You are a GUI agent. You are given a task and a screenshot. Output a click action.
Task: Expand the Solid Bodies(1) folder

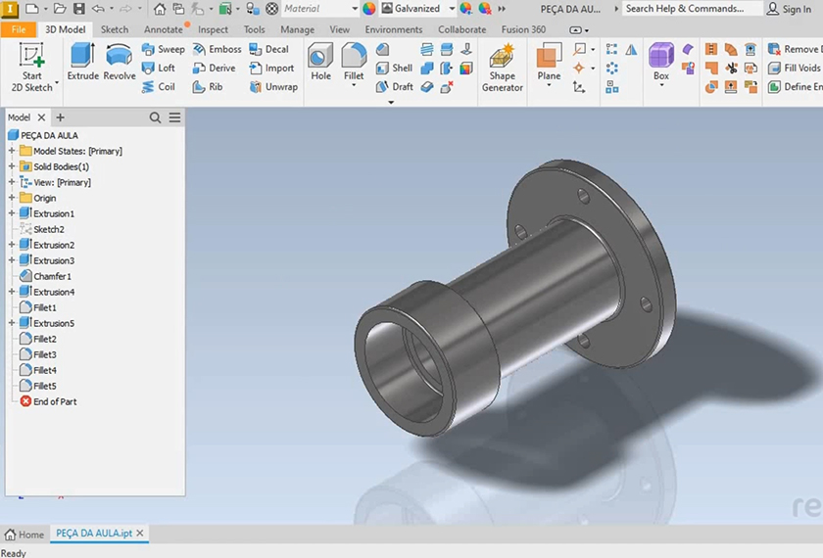pyautogui.click(x=12, y=166)
